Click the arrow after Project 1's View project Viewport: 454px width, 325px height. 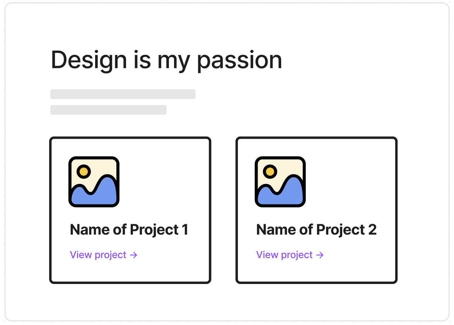(133, 255)
